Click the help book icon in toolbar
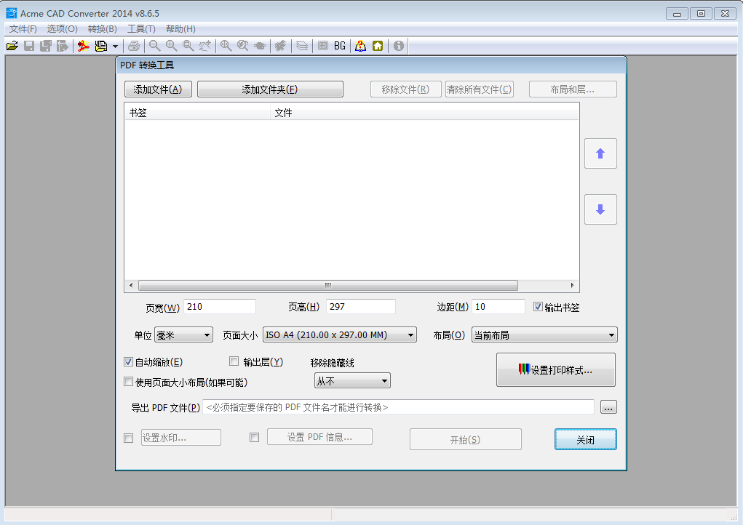 360,46
